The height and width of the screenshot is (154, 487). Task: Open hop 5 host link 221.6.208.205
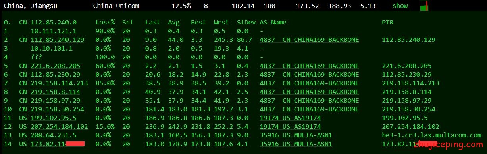56,66
